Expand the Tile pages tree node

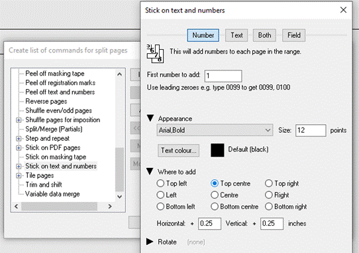(x=19, y=175)
